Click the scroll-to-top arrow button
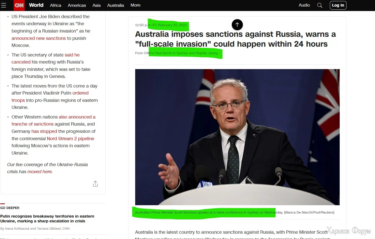Screen dimensions: 375x239 [x=237, y=25]
